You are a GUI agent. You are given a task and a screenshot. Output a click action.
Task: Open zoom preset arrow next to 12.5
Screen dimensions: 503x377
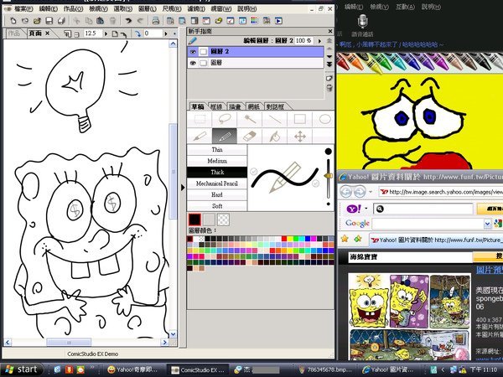click(106, 34)
